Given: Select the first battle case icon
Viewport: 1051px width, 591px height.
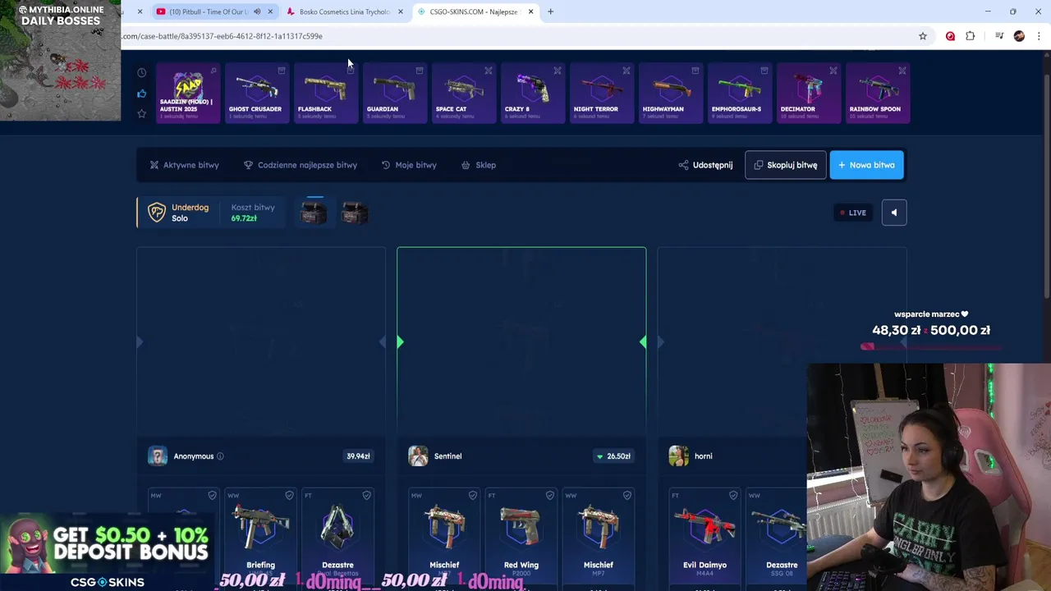Looking at the screenshot, I should [x=314, y=213].
